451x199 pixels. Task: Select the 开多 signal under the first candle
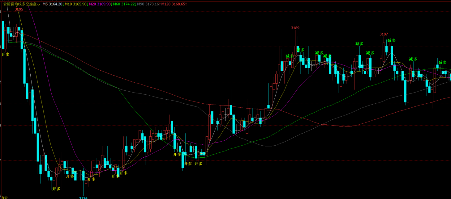[6, 54]
